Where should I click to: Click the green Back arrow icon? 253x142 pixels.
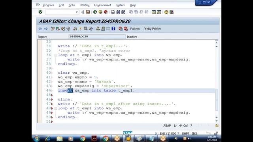[95, 12]
